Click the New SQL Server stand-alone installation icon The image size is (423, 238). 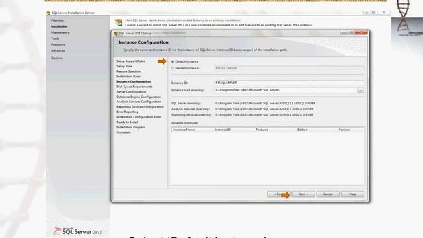[119, 22]
